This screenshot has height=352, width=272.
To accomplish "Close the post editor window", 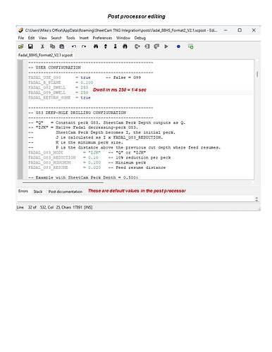I will click(254, 30).
